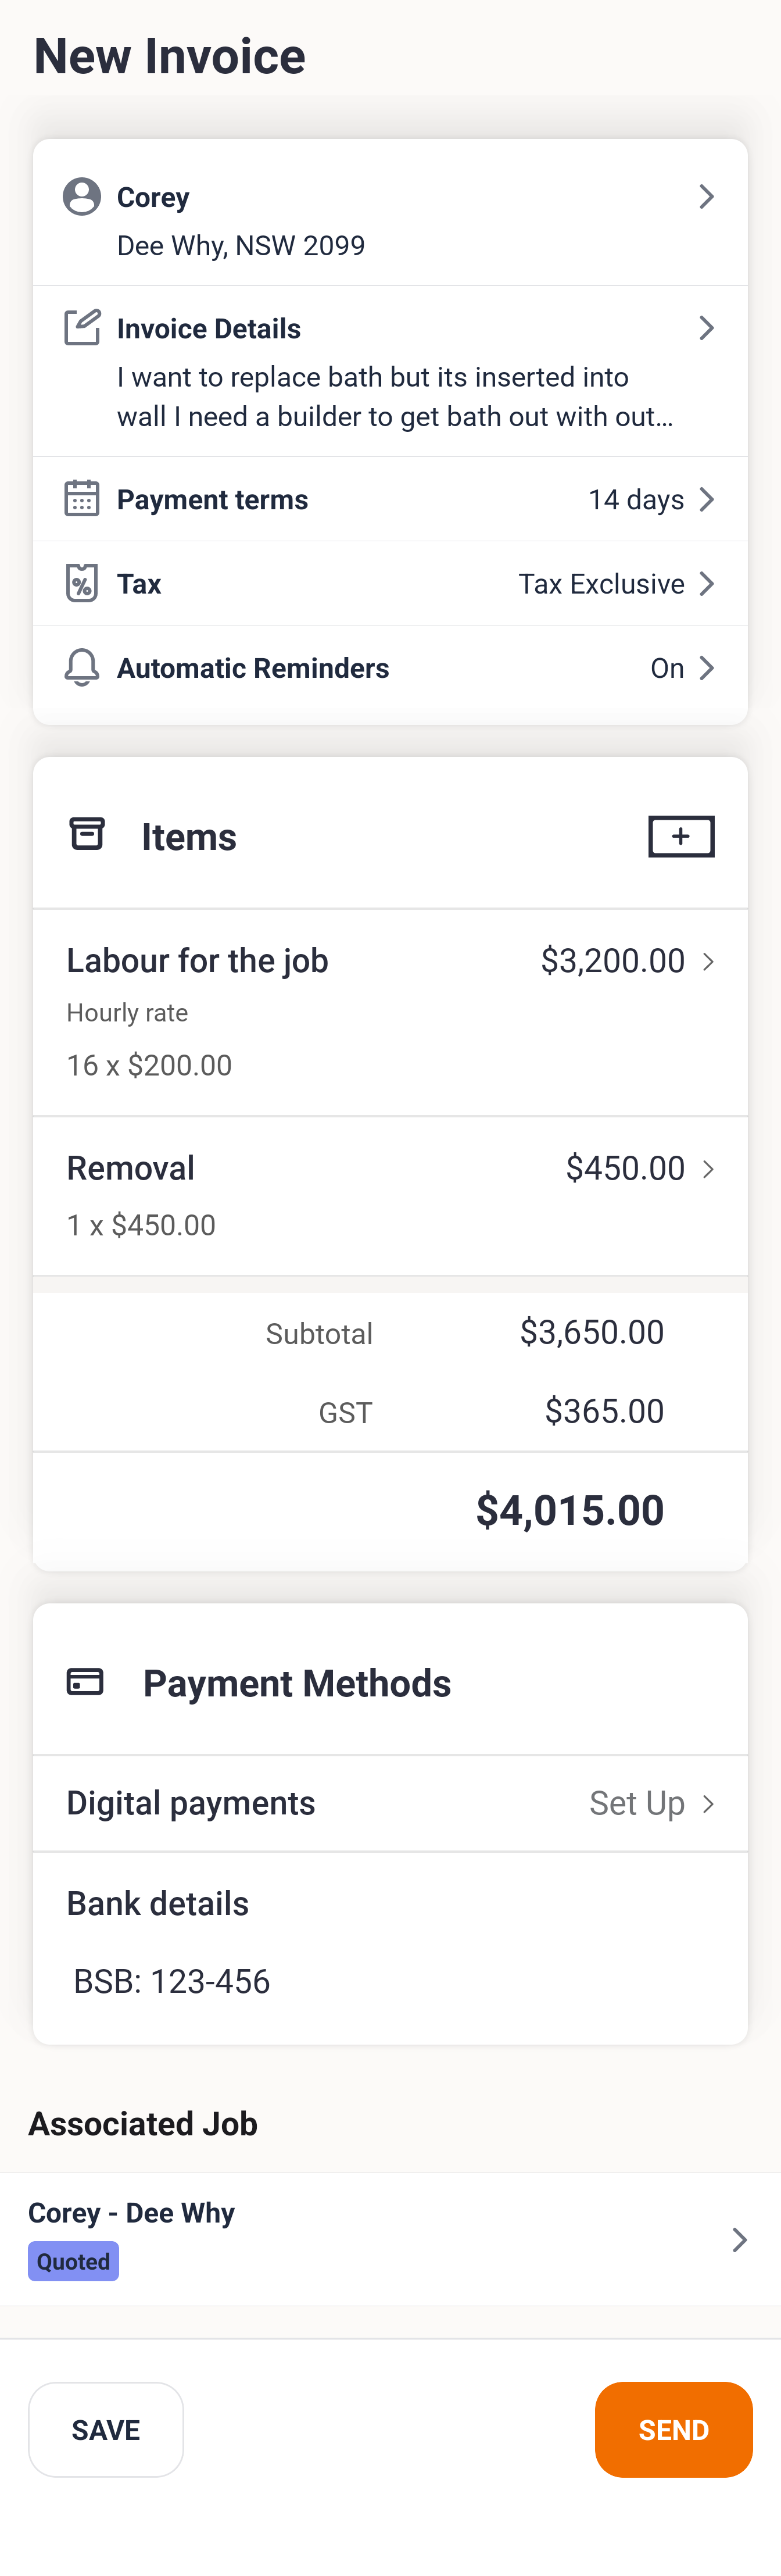Save the invoice as draft
The width and height of the screenshot is (781, 2576).
click(106, 2429)
